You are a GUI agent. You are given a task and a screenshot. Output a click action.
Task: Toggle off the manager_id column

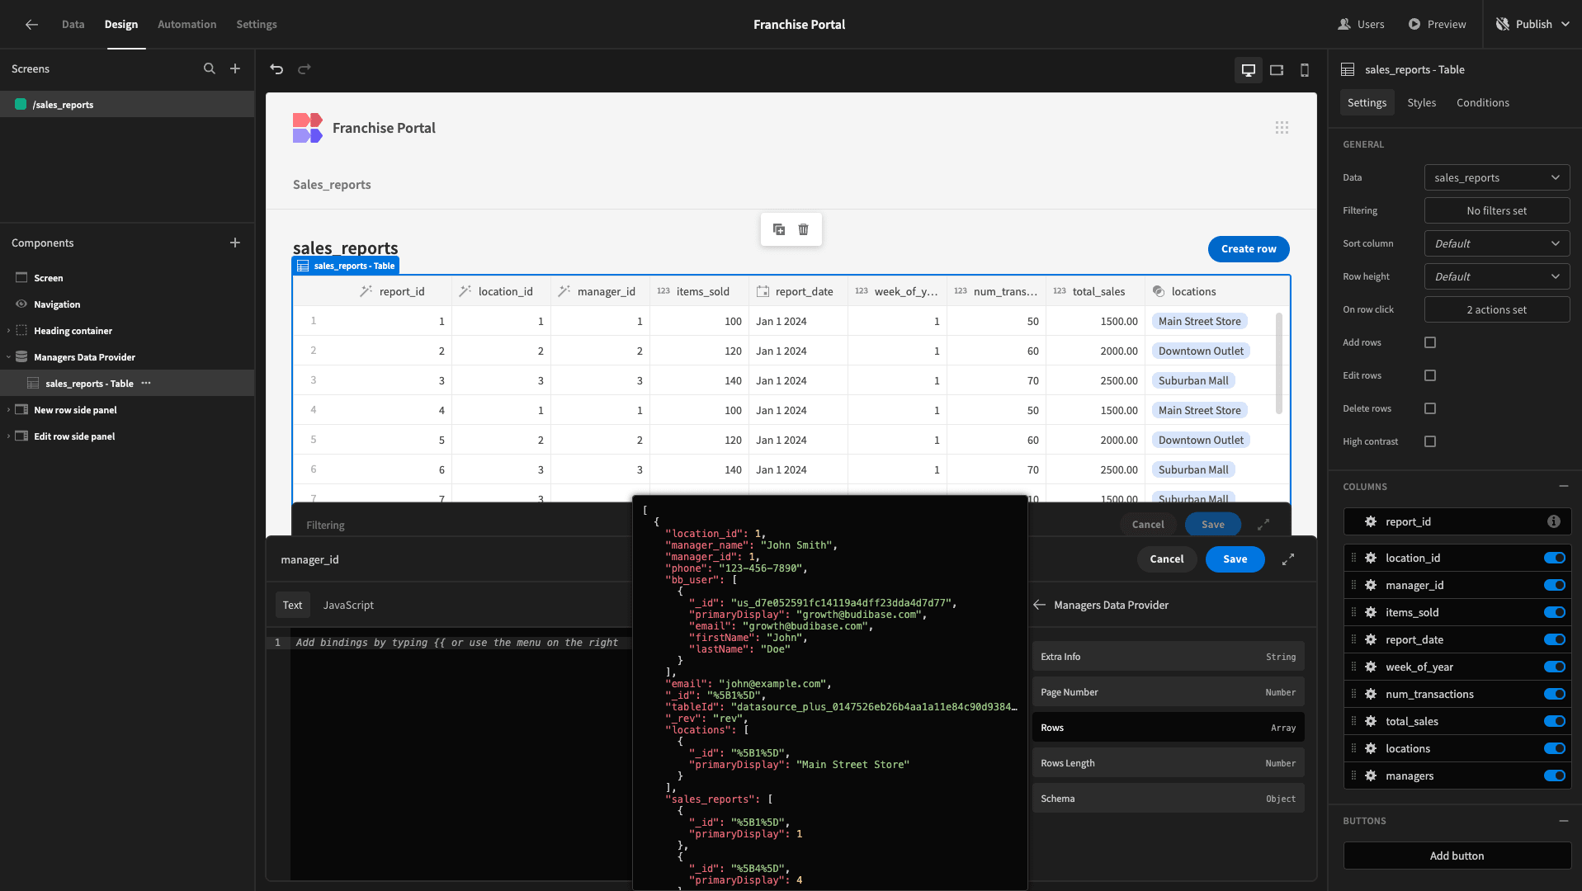(1554, 585)
